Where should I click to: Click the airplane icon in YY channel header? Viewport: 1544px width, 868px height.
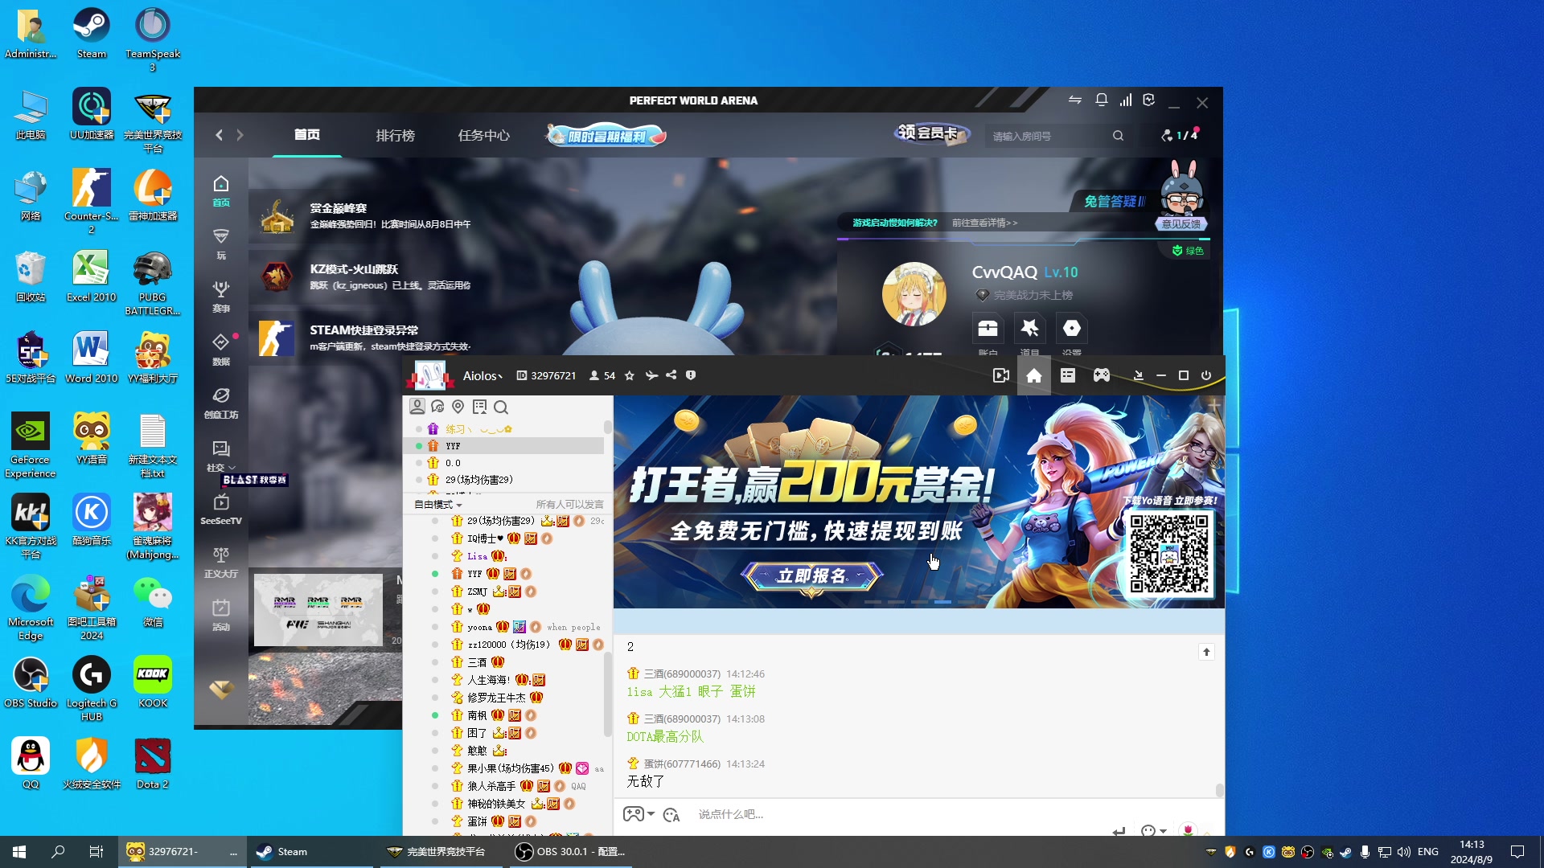click(x=651, y=375)
